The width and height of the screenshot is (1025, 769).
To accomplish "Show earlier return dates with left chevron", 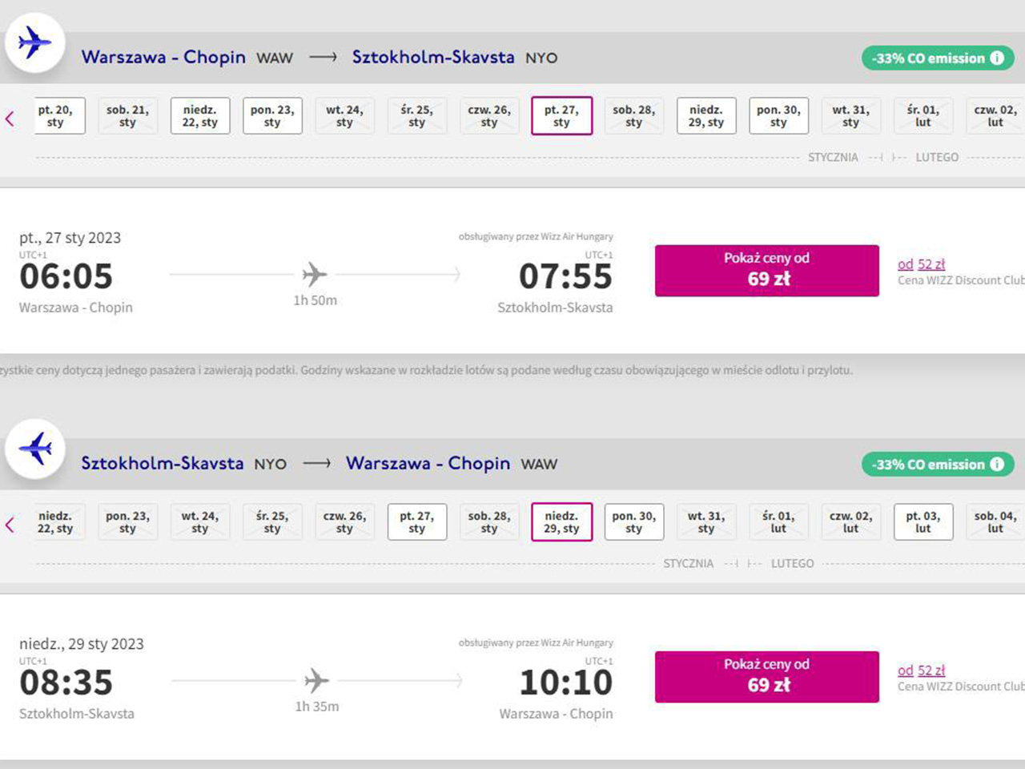I will click(10, 525).
